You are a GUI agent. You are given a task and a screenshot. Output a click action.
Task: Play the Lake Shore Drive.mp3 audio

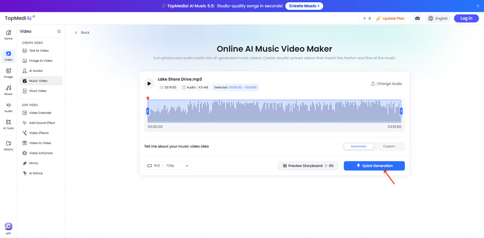click(x=149, y=84)
